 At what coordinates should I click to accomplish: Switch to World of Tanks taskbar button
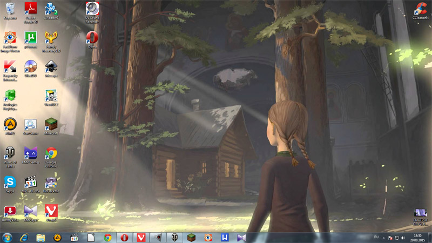click(x=174, y=238)
